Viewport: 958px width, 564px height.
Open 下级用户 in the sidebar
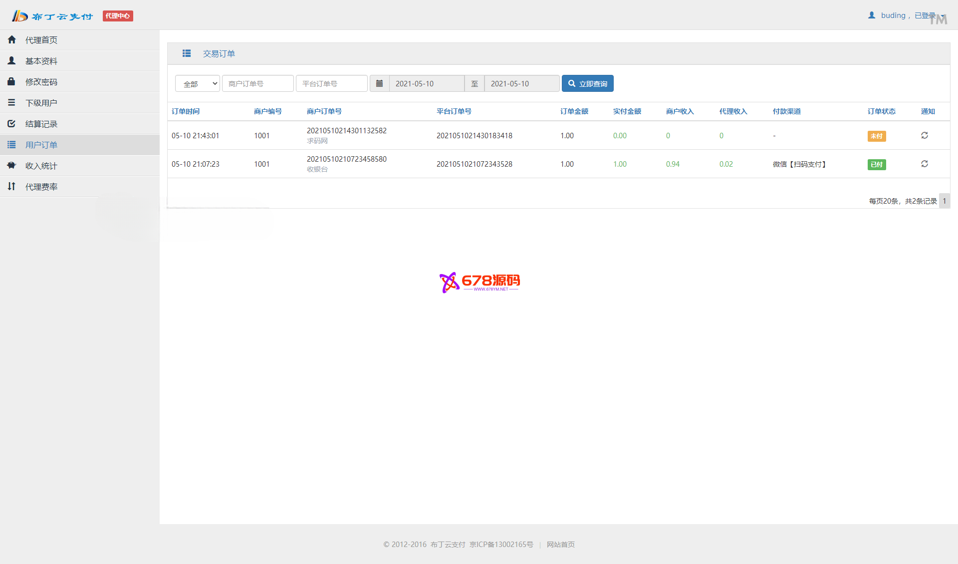pos(41,103)
